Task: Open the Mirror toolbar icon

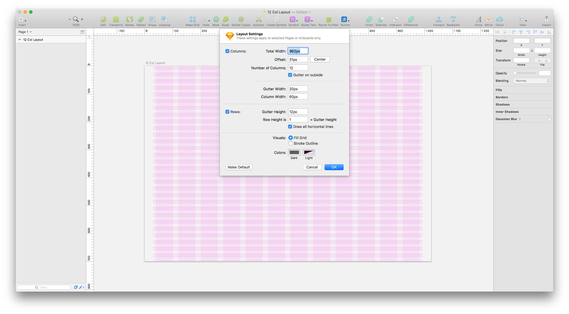Action: coord(488,19)
